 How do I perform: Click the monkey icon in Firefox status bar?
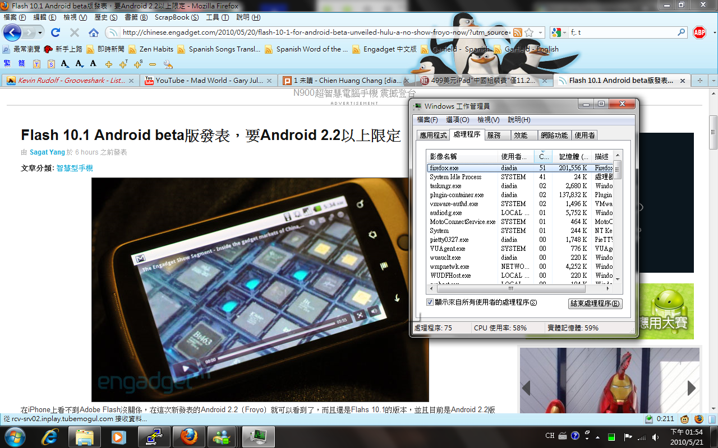[684, 419]
